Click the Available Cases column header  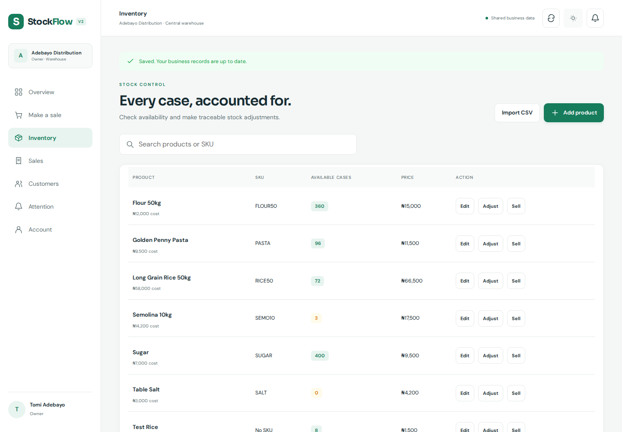331,178
